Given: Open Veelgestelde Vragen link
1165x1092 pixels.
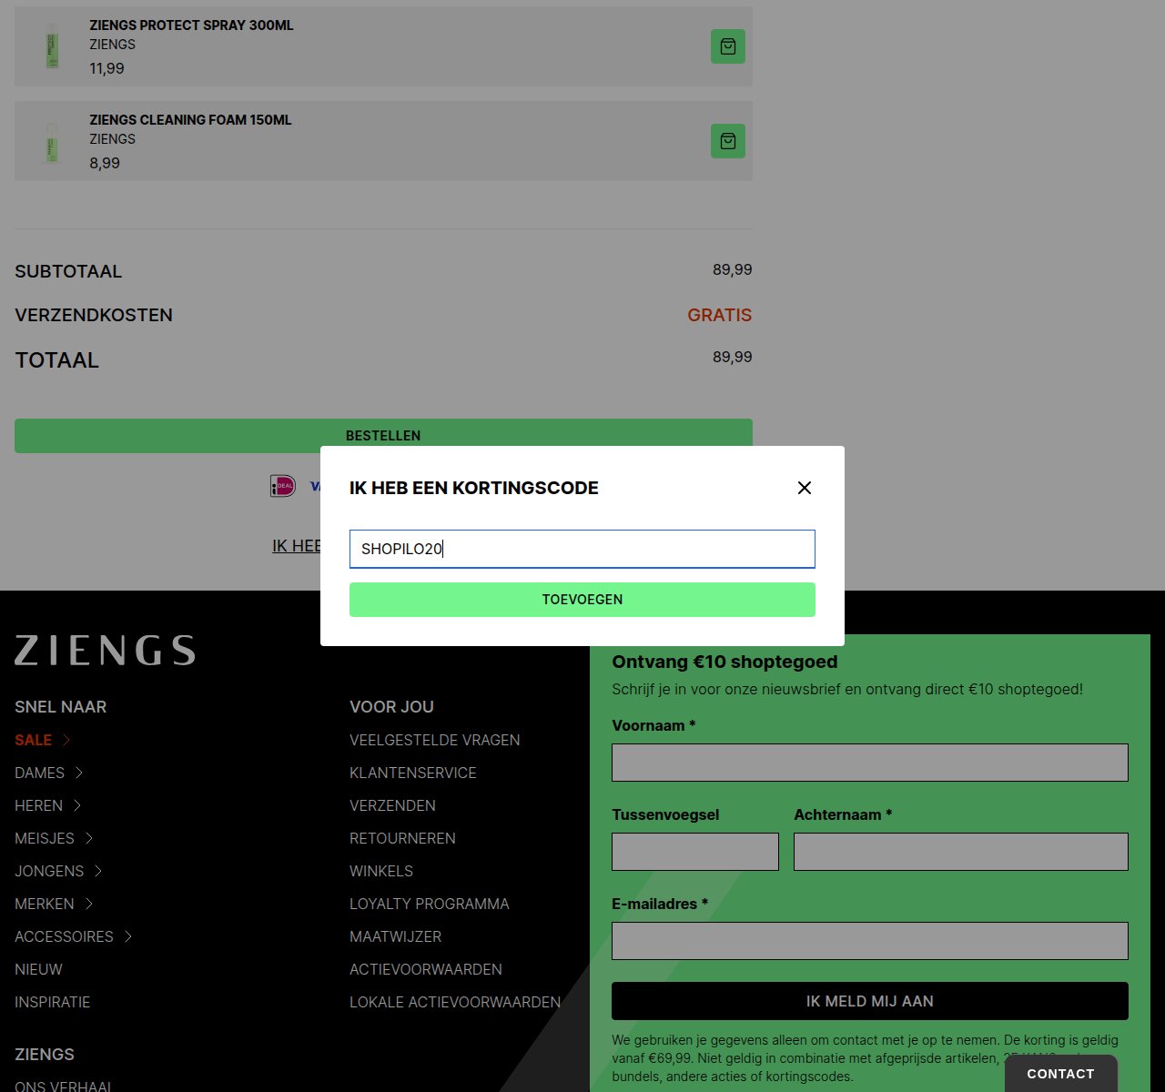Looking at the screenshot, I should (435, 740).
